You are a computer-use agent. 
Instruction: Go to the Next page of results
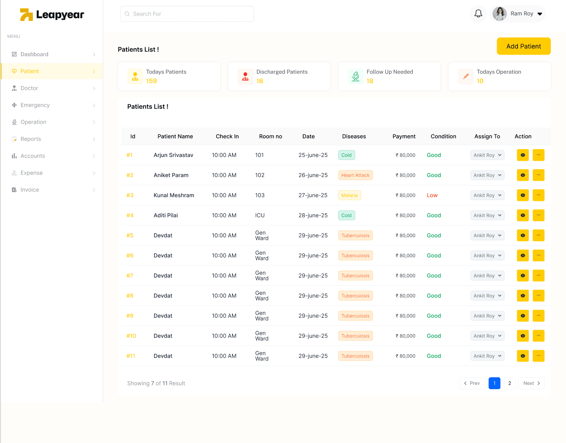[531, 383]
